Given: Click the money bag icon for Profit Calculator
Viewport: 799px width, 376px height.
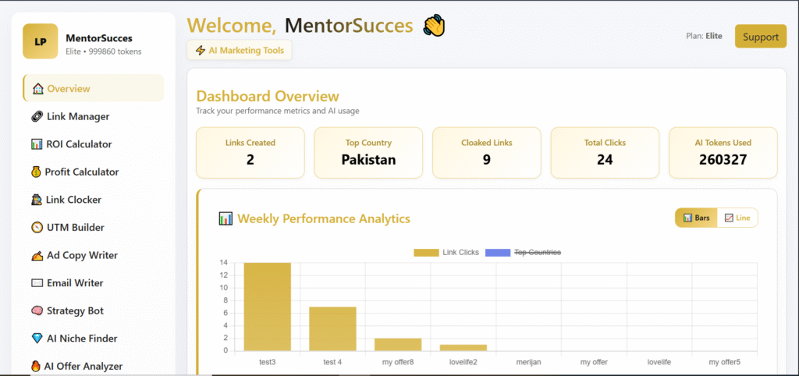Looking at the screenshot, I should [36, 172].
